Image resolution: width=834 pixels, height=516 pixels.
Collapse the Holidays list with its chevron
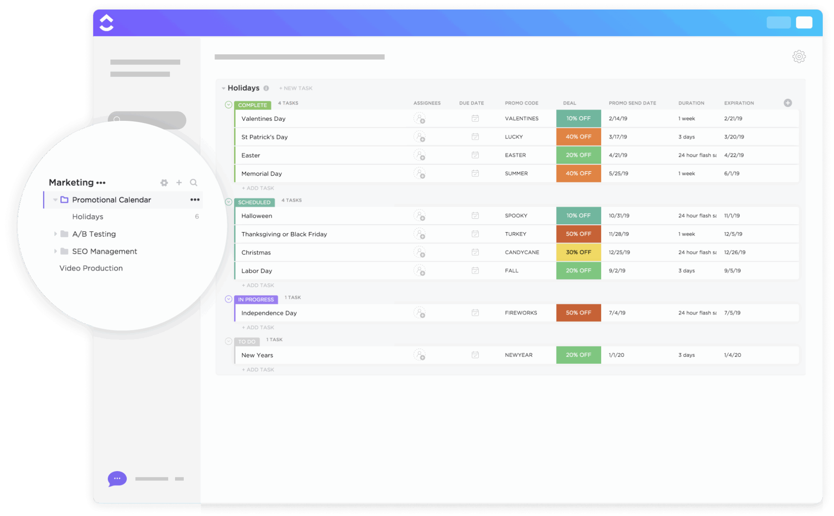(x=223, y=88)
